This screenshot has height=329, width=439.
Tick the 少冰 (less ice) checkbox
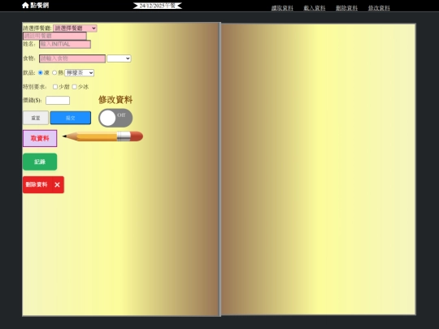coord(75,87)
